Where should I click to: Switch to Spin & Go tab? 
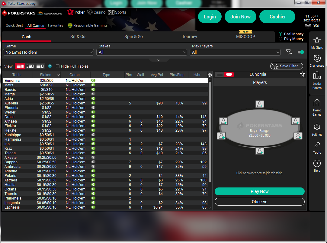pyautogui.click(x=133, y=37)
